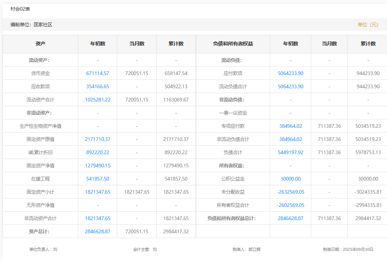Viewport: 387px width, 260px height.
Task: Click 减累计折旧 年初数 blue value
Action: pyautogui.click(x=97, y=152)
